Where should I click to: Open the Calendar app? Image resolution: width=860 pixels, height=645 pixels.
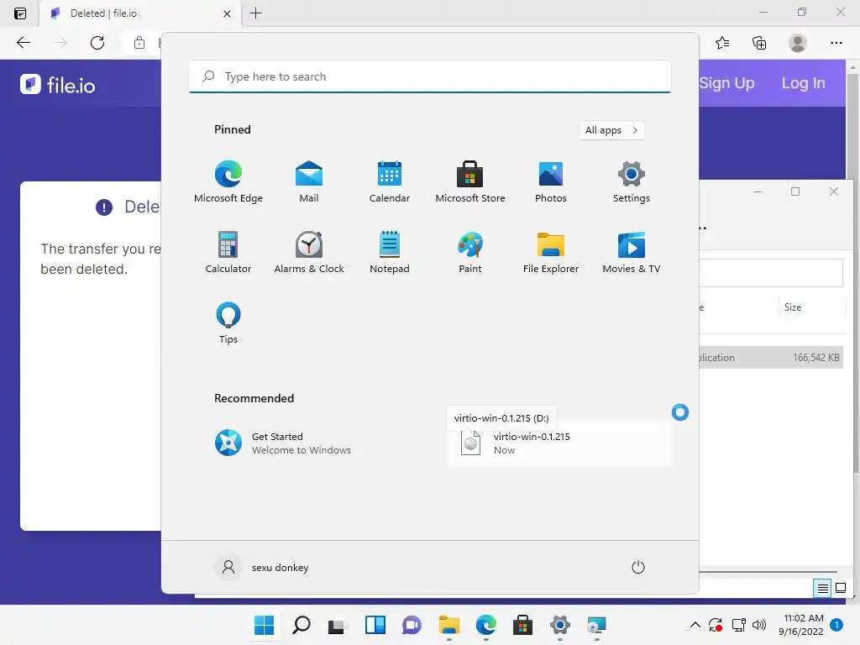point(390,181)
